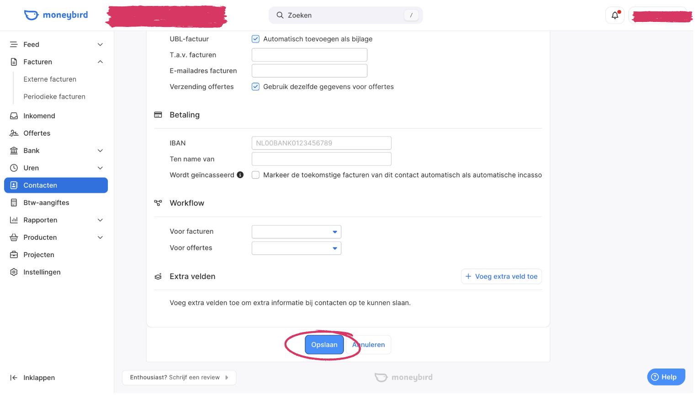Expand the Bank sidebar section
The image size is (699, 401).
click(56, 151)
